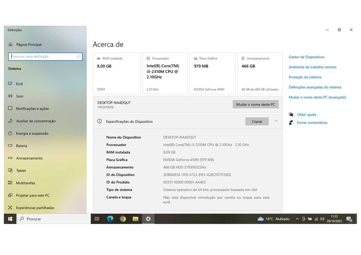Collapse Especificações do Dispositivo section

pyautogui.click(x=276, y=121)
